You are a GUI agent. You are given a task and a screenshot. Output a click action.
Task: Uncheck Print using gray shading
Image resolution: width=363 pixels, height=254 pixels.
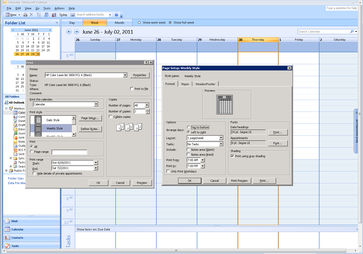pos(232,156)
